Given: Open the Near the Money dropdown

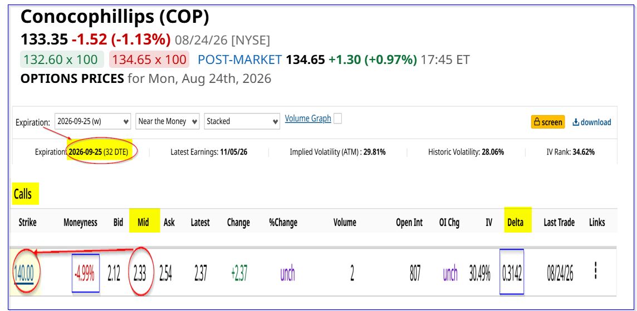Looking at the screenshot, I should tap(168, 121).
